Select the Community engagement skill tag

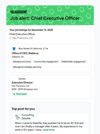pos(46,62)
